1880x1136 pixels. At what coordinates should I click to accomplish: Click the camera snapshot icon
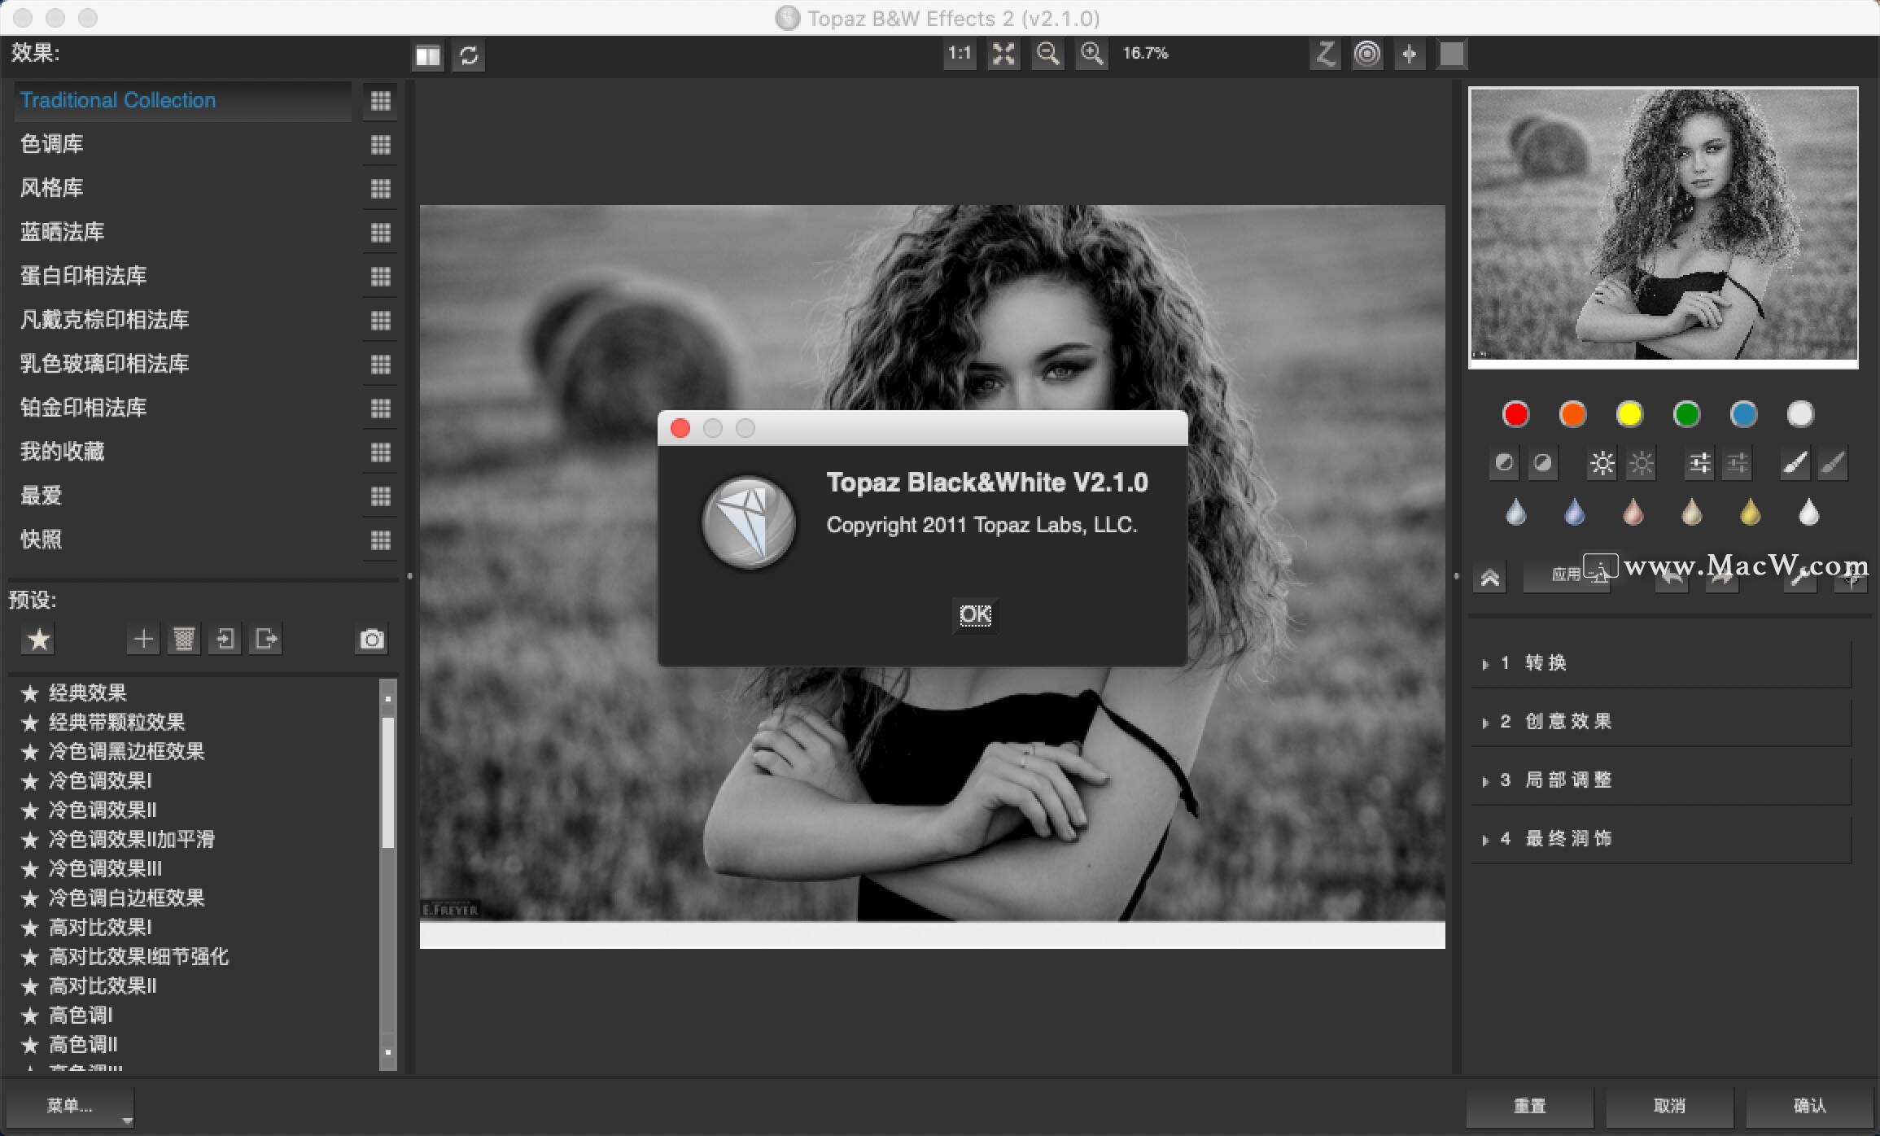point(372,640)
